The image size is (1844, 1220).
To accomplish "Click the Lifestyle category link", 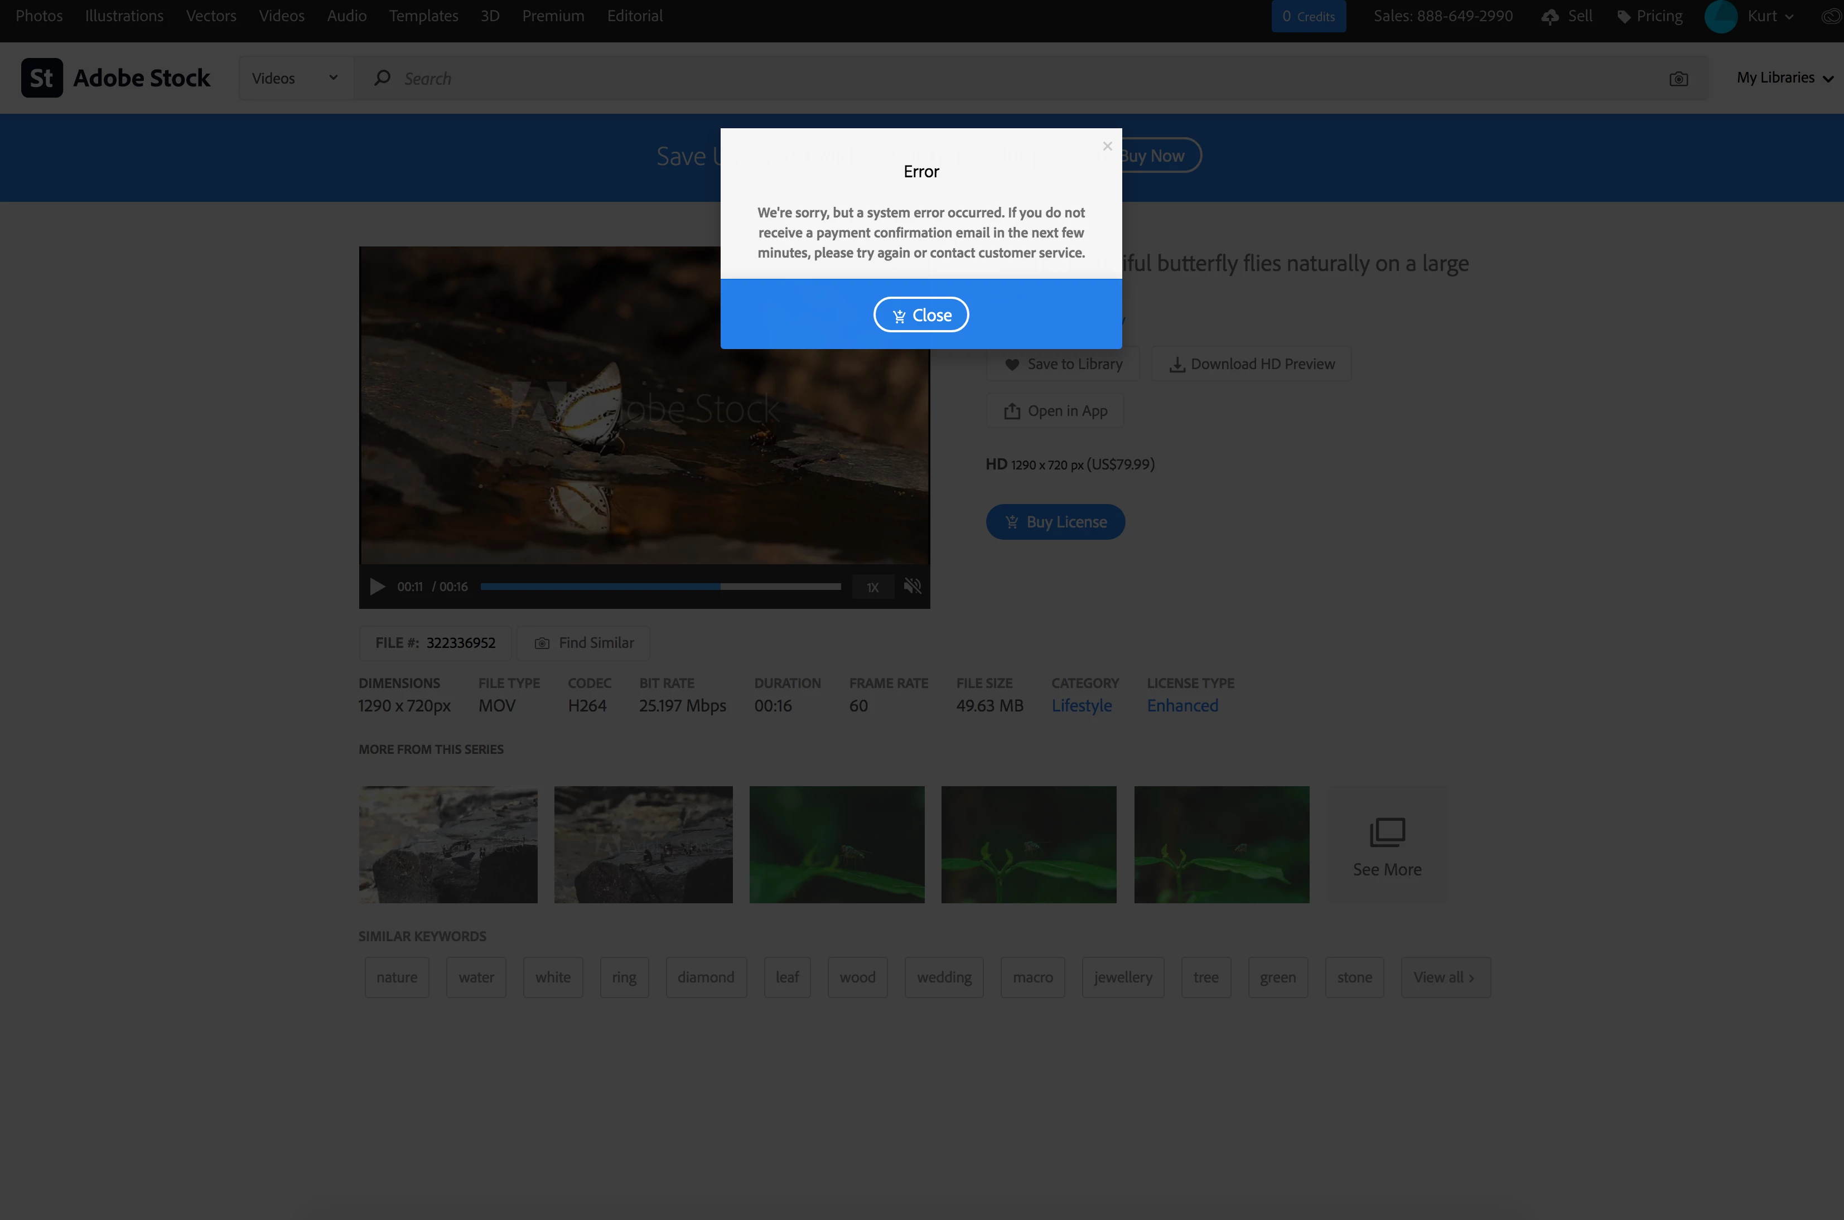I will point(1081,706).
